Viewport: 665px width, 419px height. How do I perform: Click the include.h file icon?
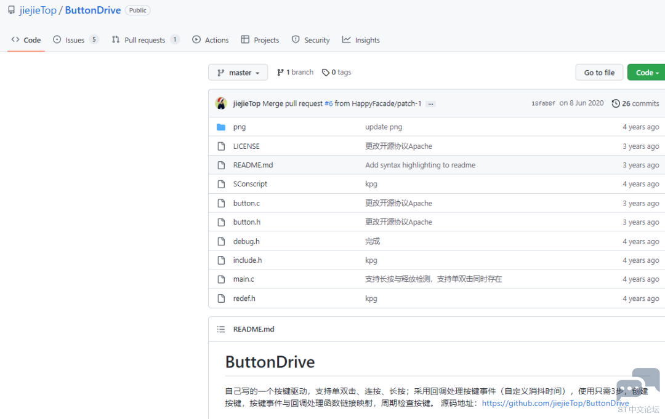pyautogui.click(x=221, y=260)
